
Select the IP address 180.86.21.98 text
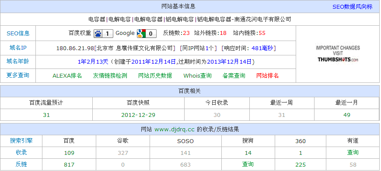point(75,48)
